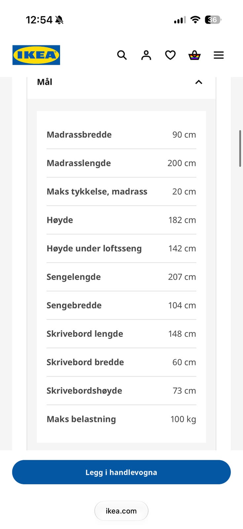Select the Høyde under loftsseng row
The image size is (243, 529).
(x=121, y=248)
